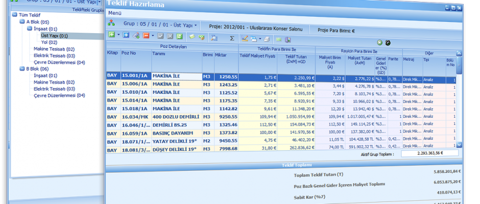Open the Menü menu
Image resolution: width=480 pixels, height=204 pixels.
pos(114,12)
